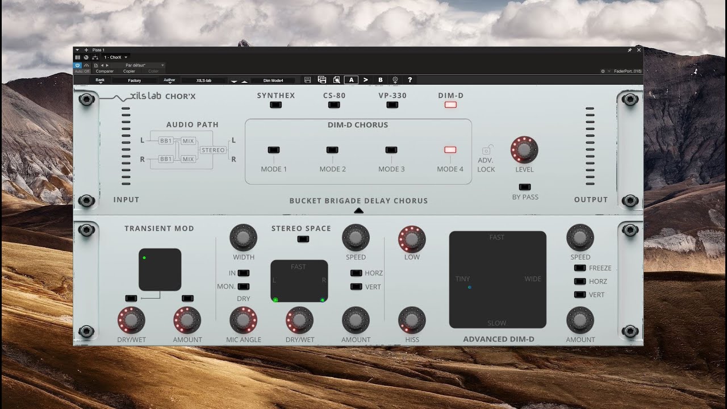Click the plugin power/activate button
This screenshot has height=409, width=727.
click(x=77, y=65)
